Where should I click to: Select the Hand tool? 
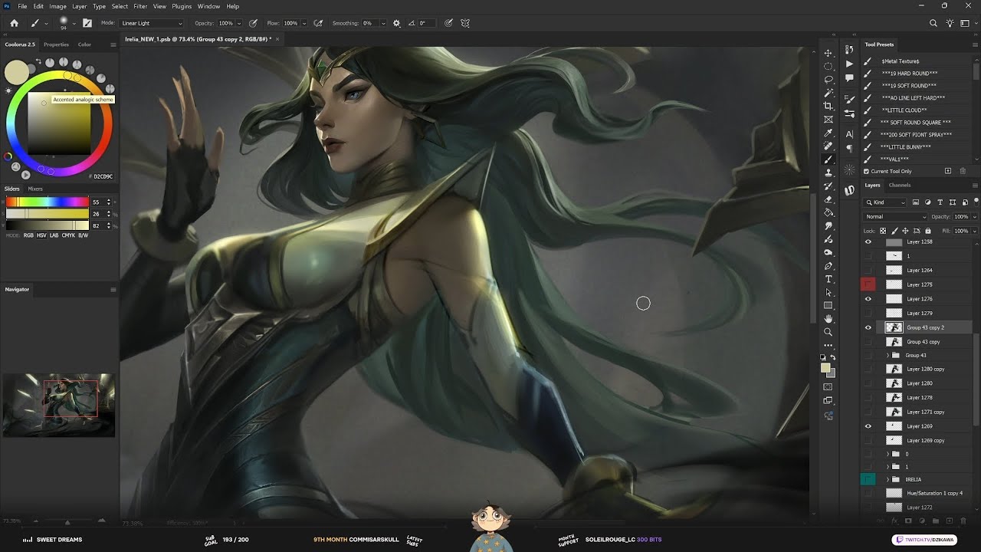pos(828,319)
